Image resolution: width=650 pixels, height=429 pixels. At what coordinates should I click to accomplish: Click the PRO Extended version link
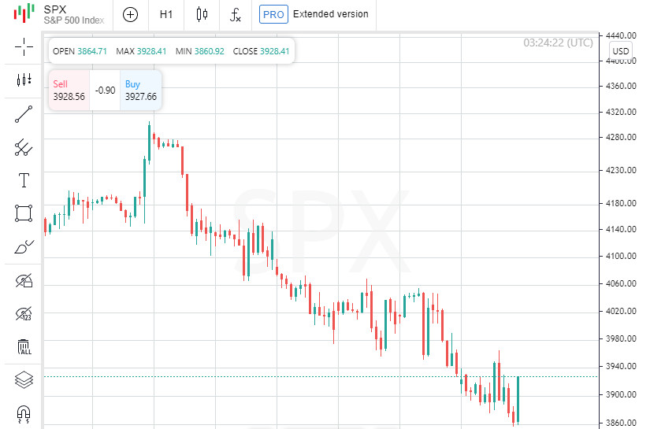pos(314,14)
